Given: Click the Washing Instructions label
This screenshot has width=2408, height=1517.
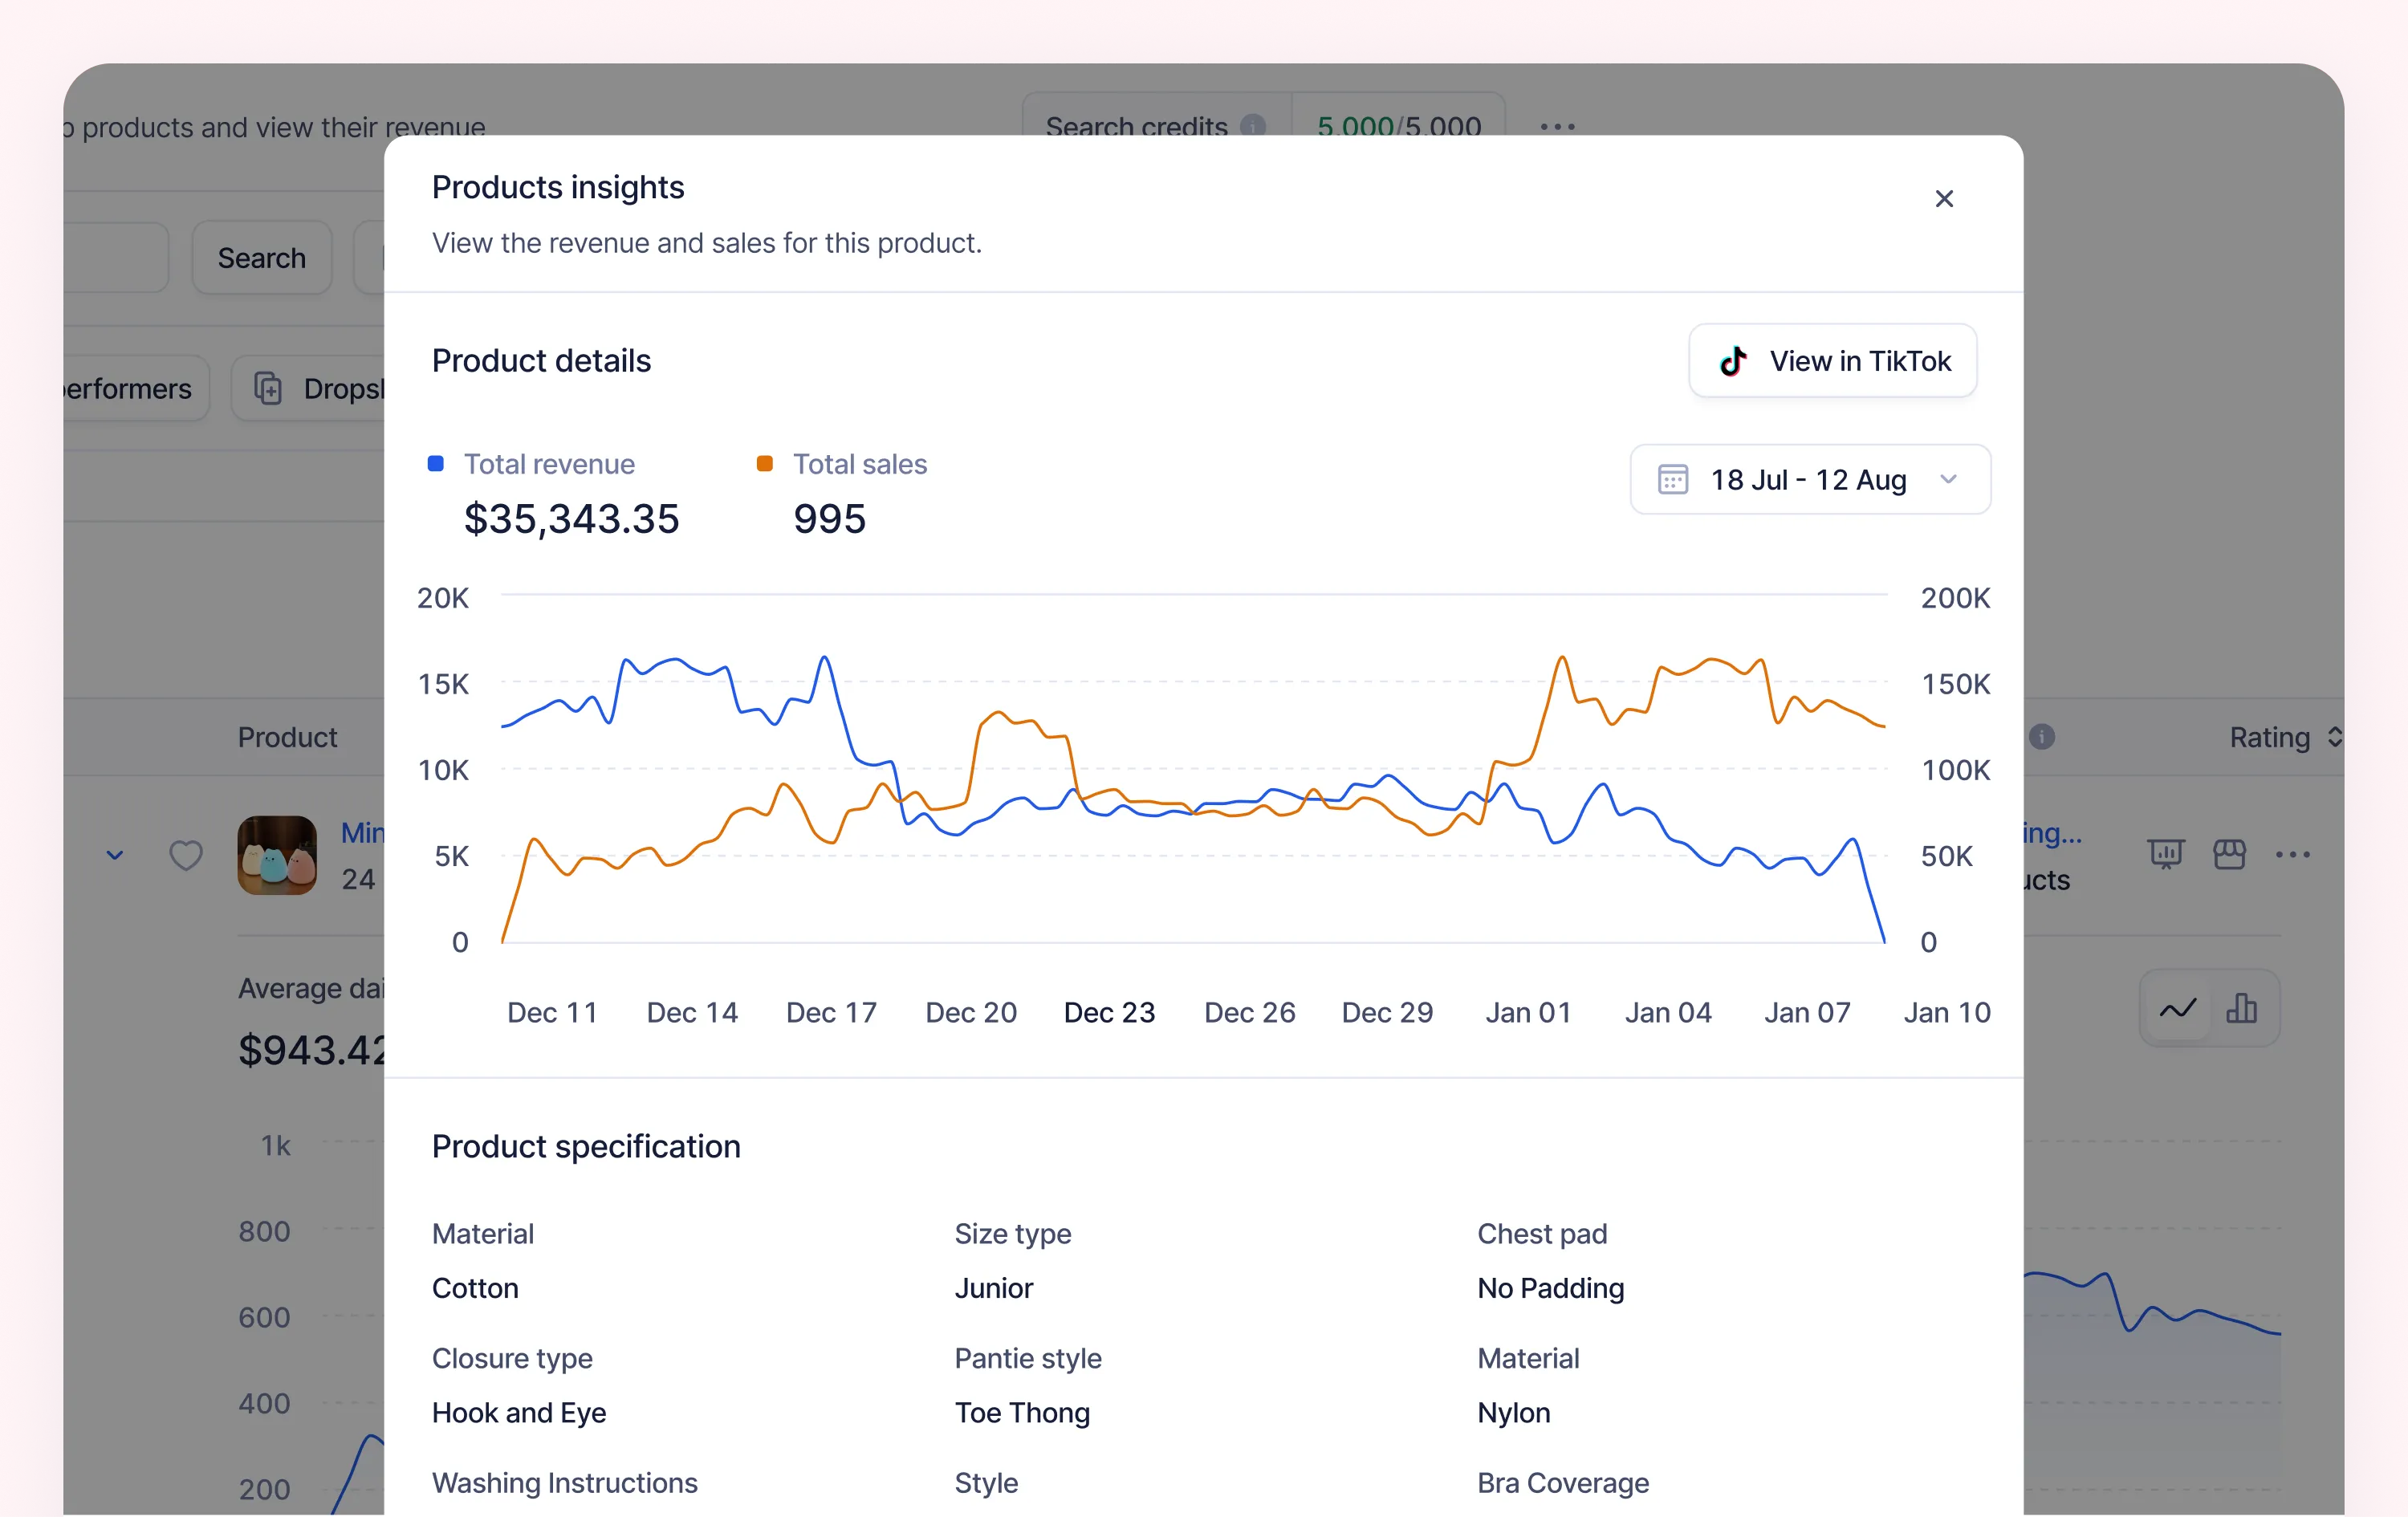Looking at the screenshot, I should (x=564, y=1484).
